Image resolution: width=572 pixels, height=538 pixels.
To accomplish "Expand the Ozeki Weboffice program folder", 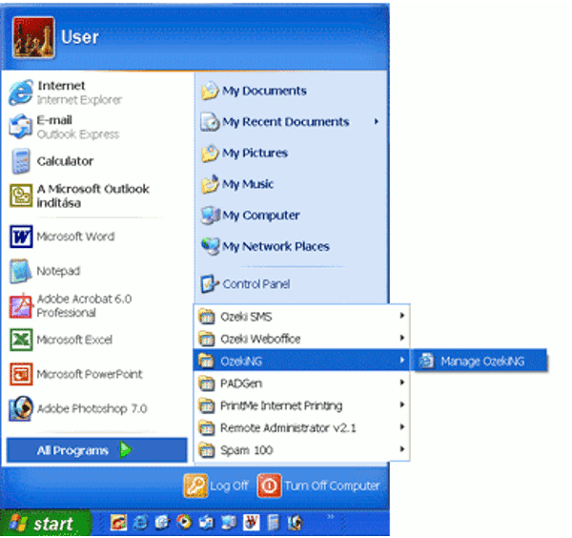I will (301, 339).
